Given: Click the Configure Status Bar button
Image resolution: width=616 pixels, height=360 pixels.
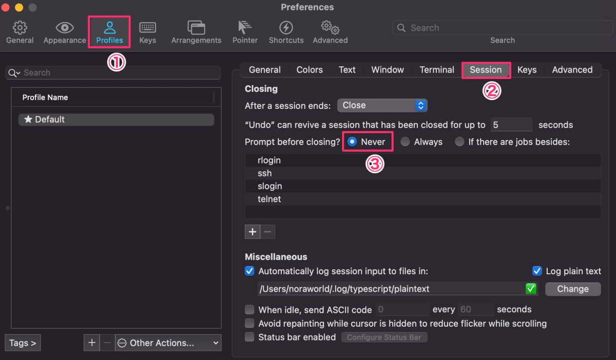Looking at the screenshot, I should (384, 337).
